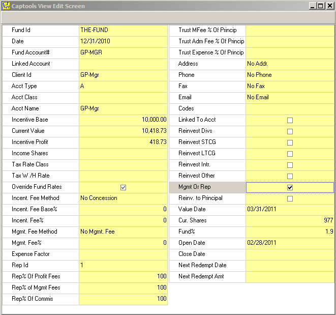Toggle the Reinv. to Principal checkbox
The image size is (336, 315).
point(290,198)
